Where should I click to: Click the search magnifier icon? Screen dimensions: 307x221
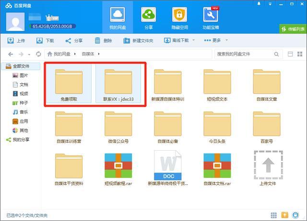(276, 54)
